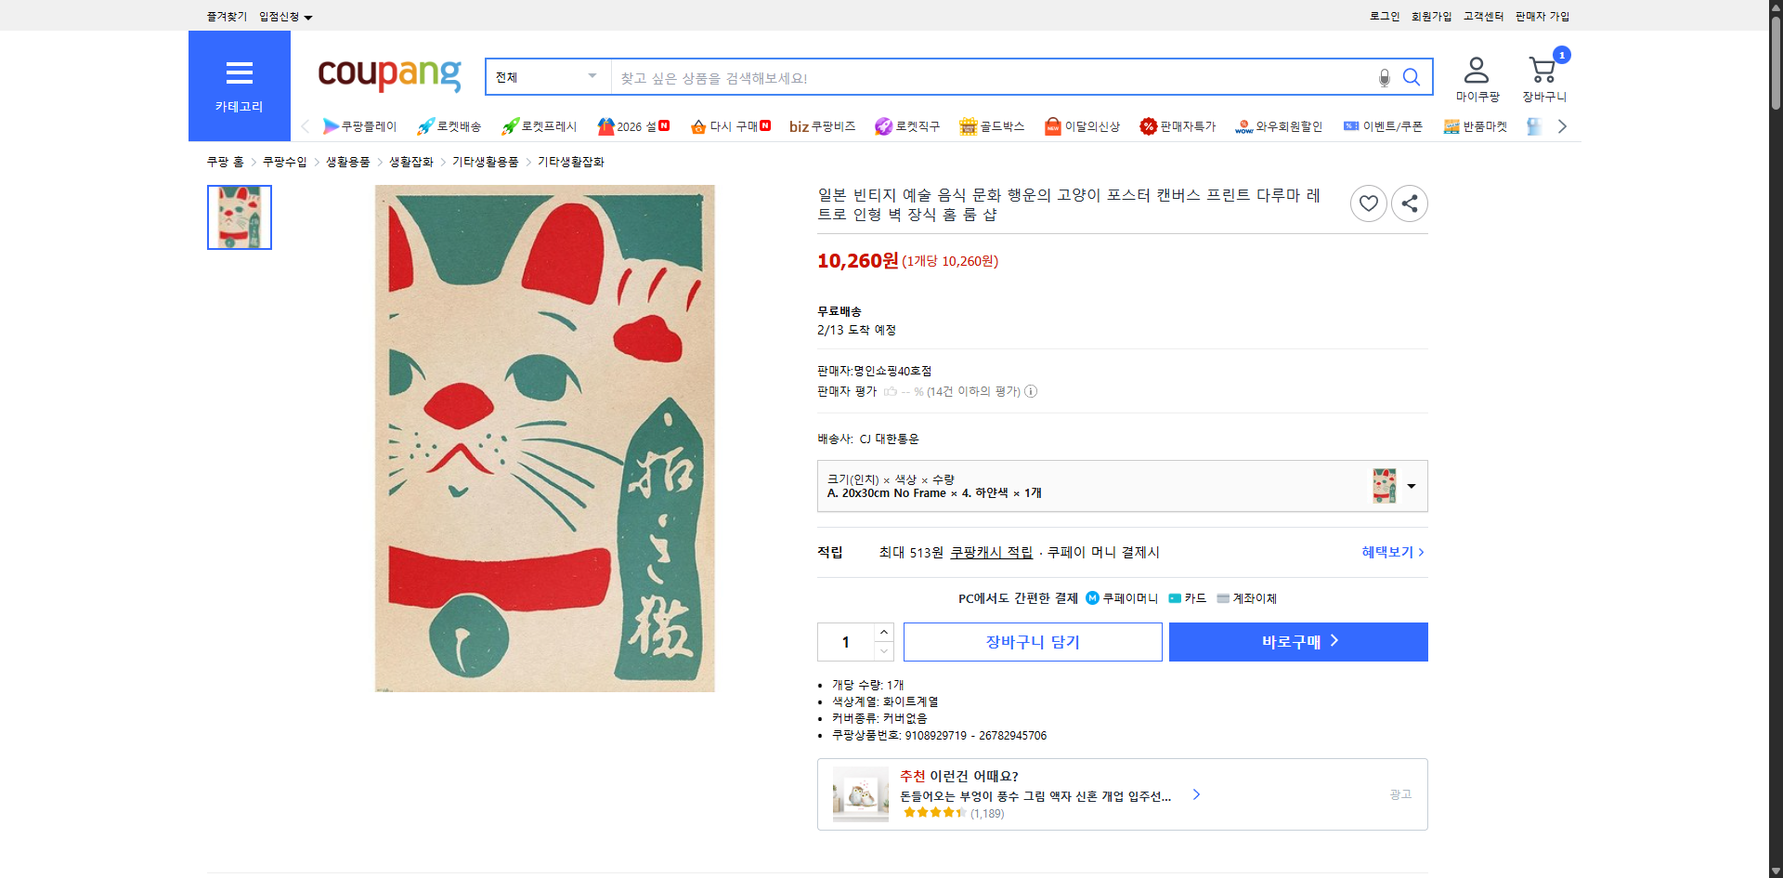Click the 바로구매 purchase button
This screenshot has height=878, width=1783.
click(x=1297, y=641)
